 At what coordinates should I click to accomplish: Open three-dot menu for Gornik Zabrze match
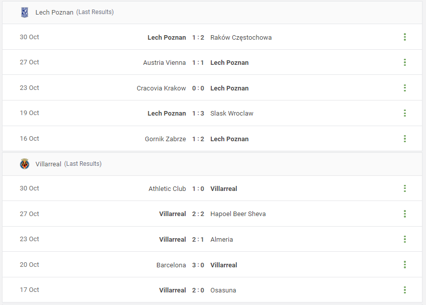(x=404, y=139)
